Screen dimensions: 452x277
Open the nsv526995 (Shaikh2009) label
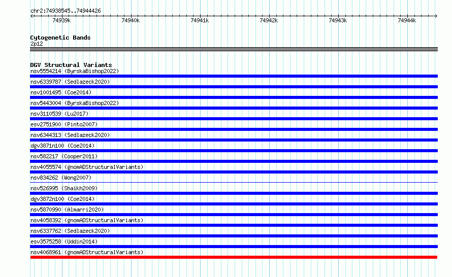(x=64, y=188)
